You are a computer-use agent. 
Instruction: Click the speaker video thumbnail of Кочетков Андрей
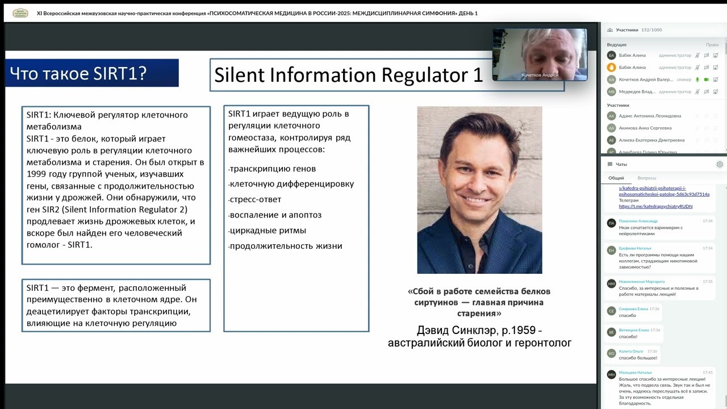[x=540, y=55]
